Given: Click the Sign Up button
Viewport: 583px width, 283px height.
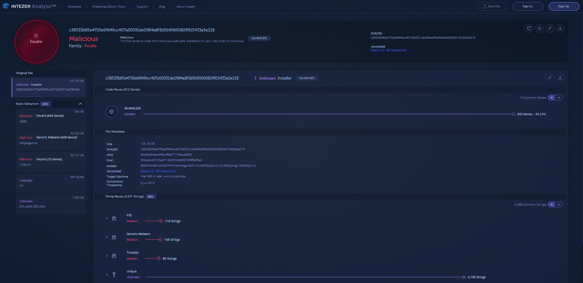Looking at the screenshot, I should 564,6.
